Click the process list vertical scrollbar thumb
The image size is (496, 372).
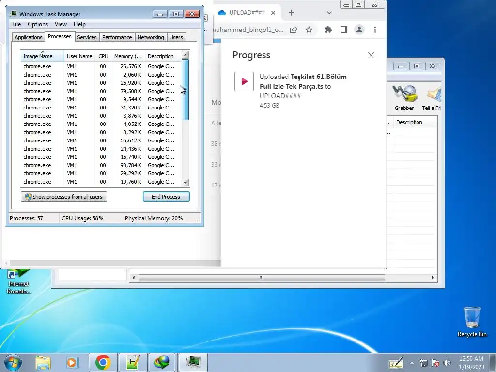coord(186,90)
